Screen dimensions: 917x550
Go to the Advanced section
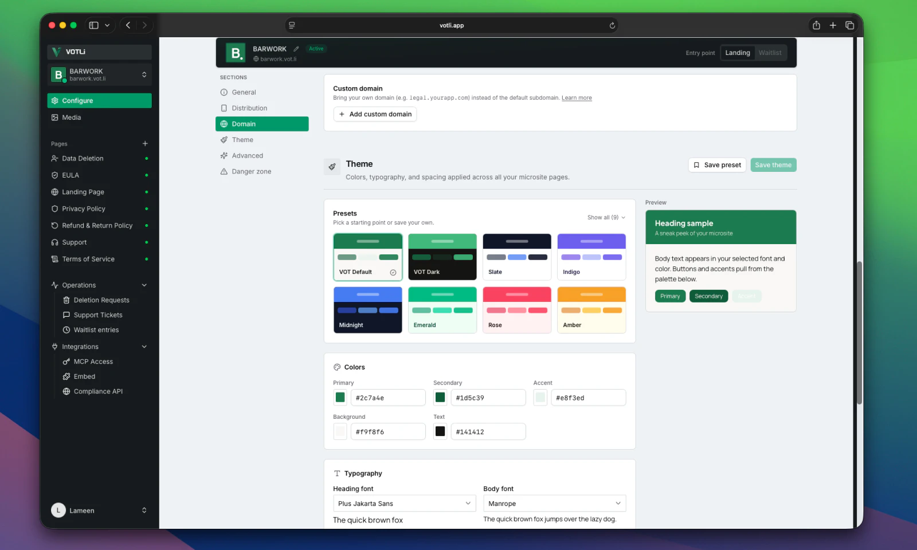pos(262,156)
